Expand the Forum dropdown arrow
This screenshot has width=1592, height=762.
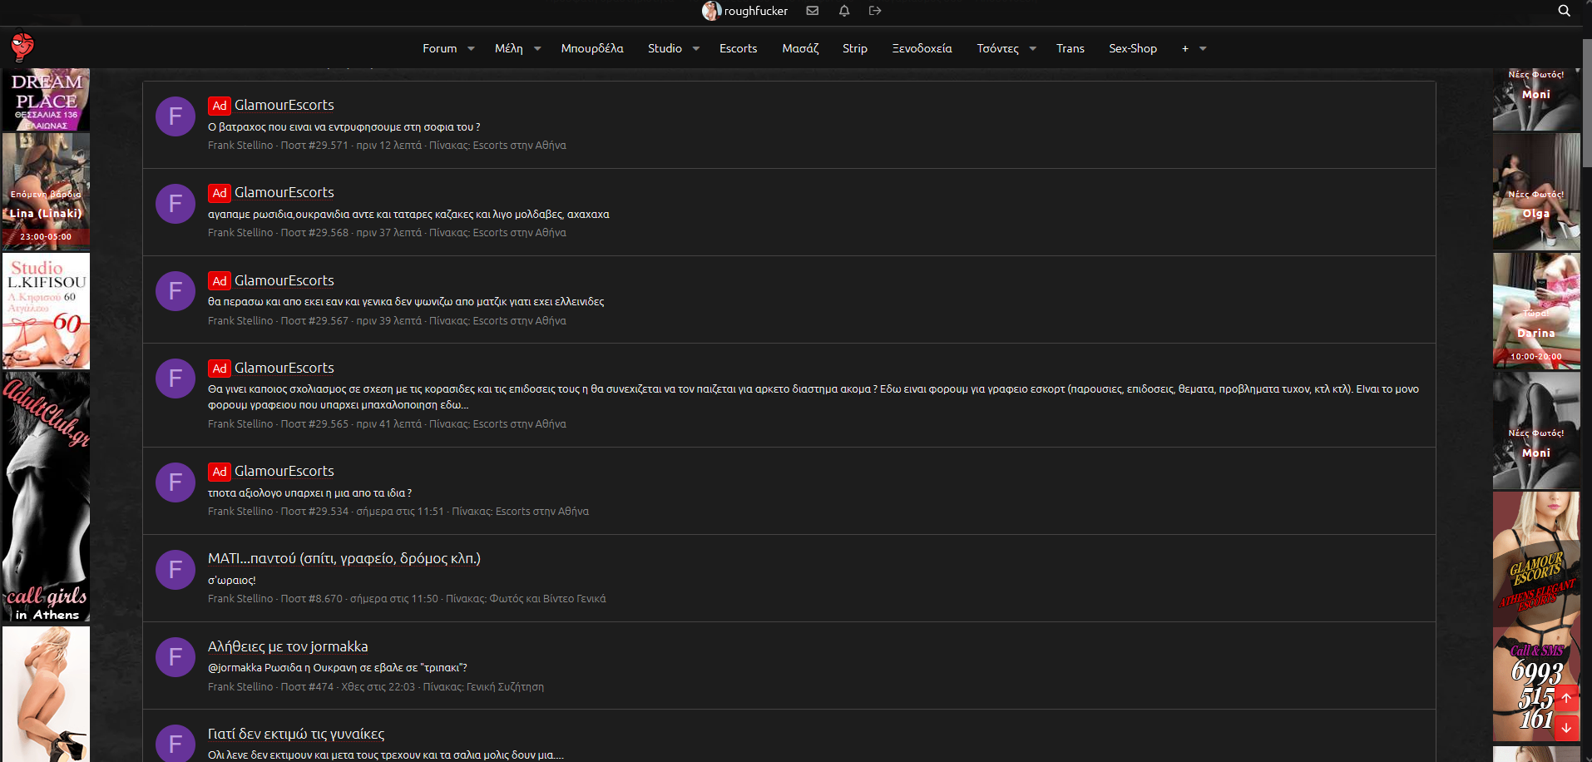pyautogui.click(x=471, y=48)
